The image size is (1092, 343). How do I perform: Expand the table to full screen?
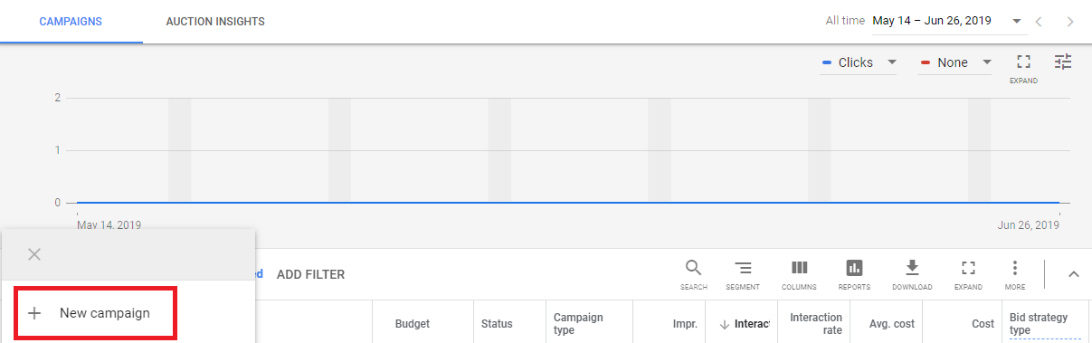pos(968,274)
